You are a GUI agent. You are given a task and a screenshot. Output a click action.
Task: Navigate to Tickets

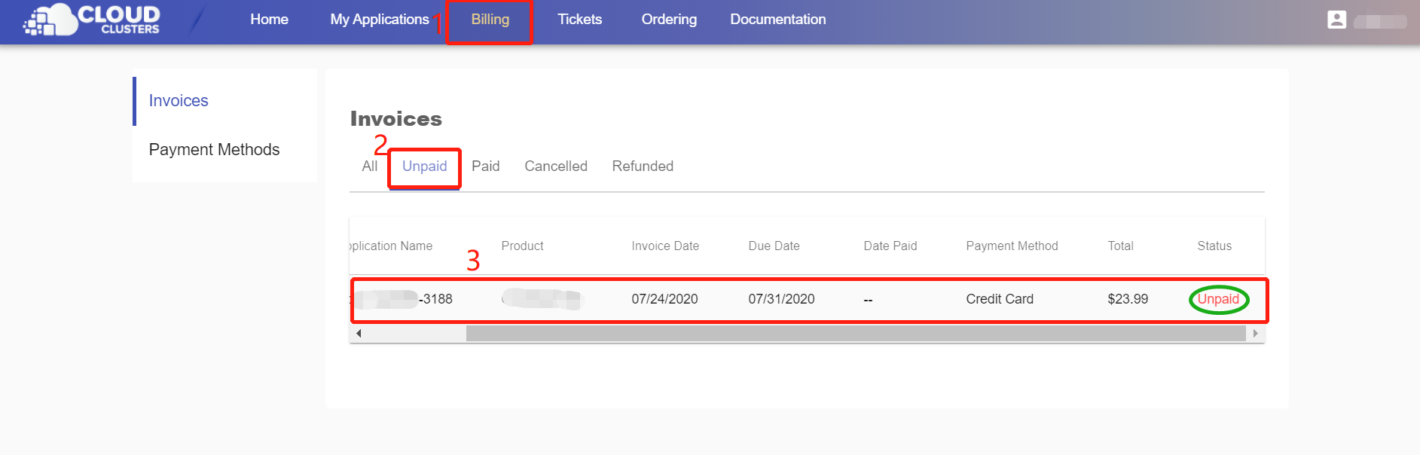point(579,20)
